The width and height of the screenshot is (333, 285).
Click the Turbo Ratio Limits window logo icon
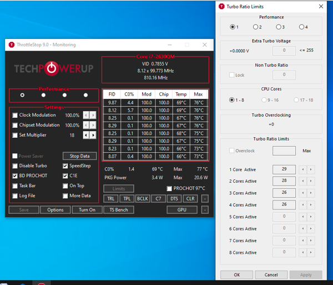coord(221,6)
